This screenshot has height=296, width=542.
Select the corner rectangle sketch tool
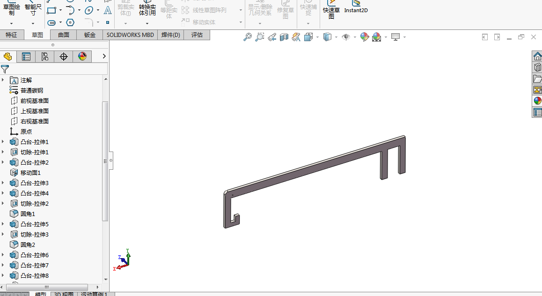[x=51, y=10]
